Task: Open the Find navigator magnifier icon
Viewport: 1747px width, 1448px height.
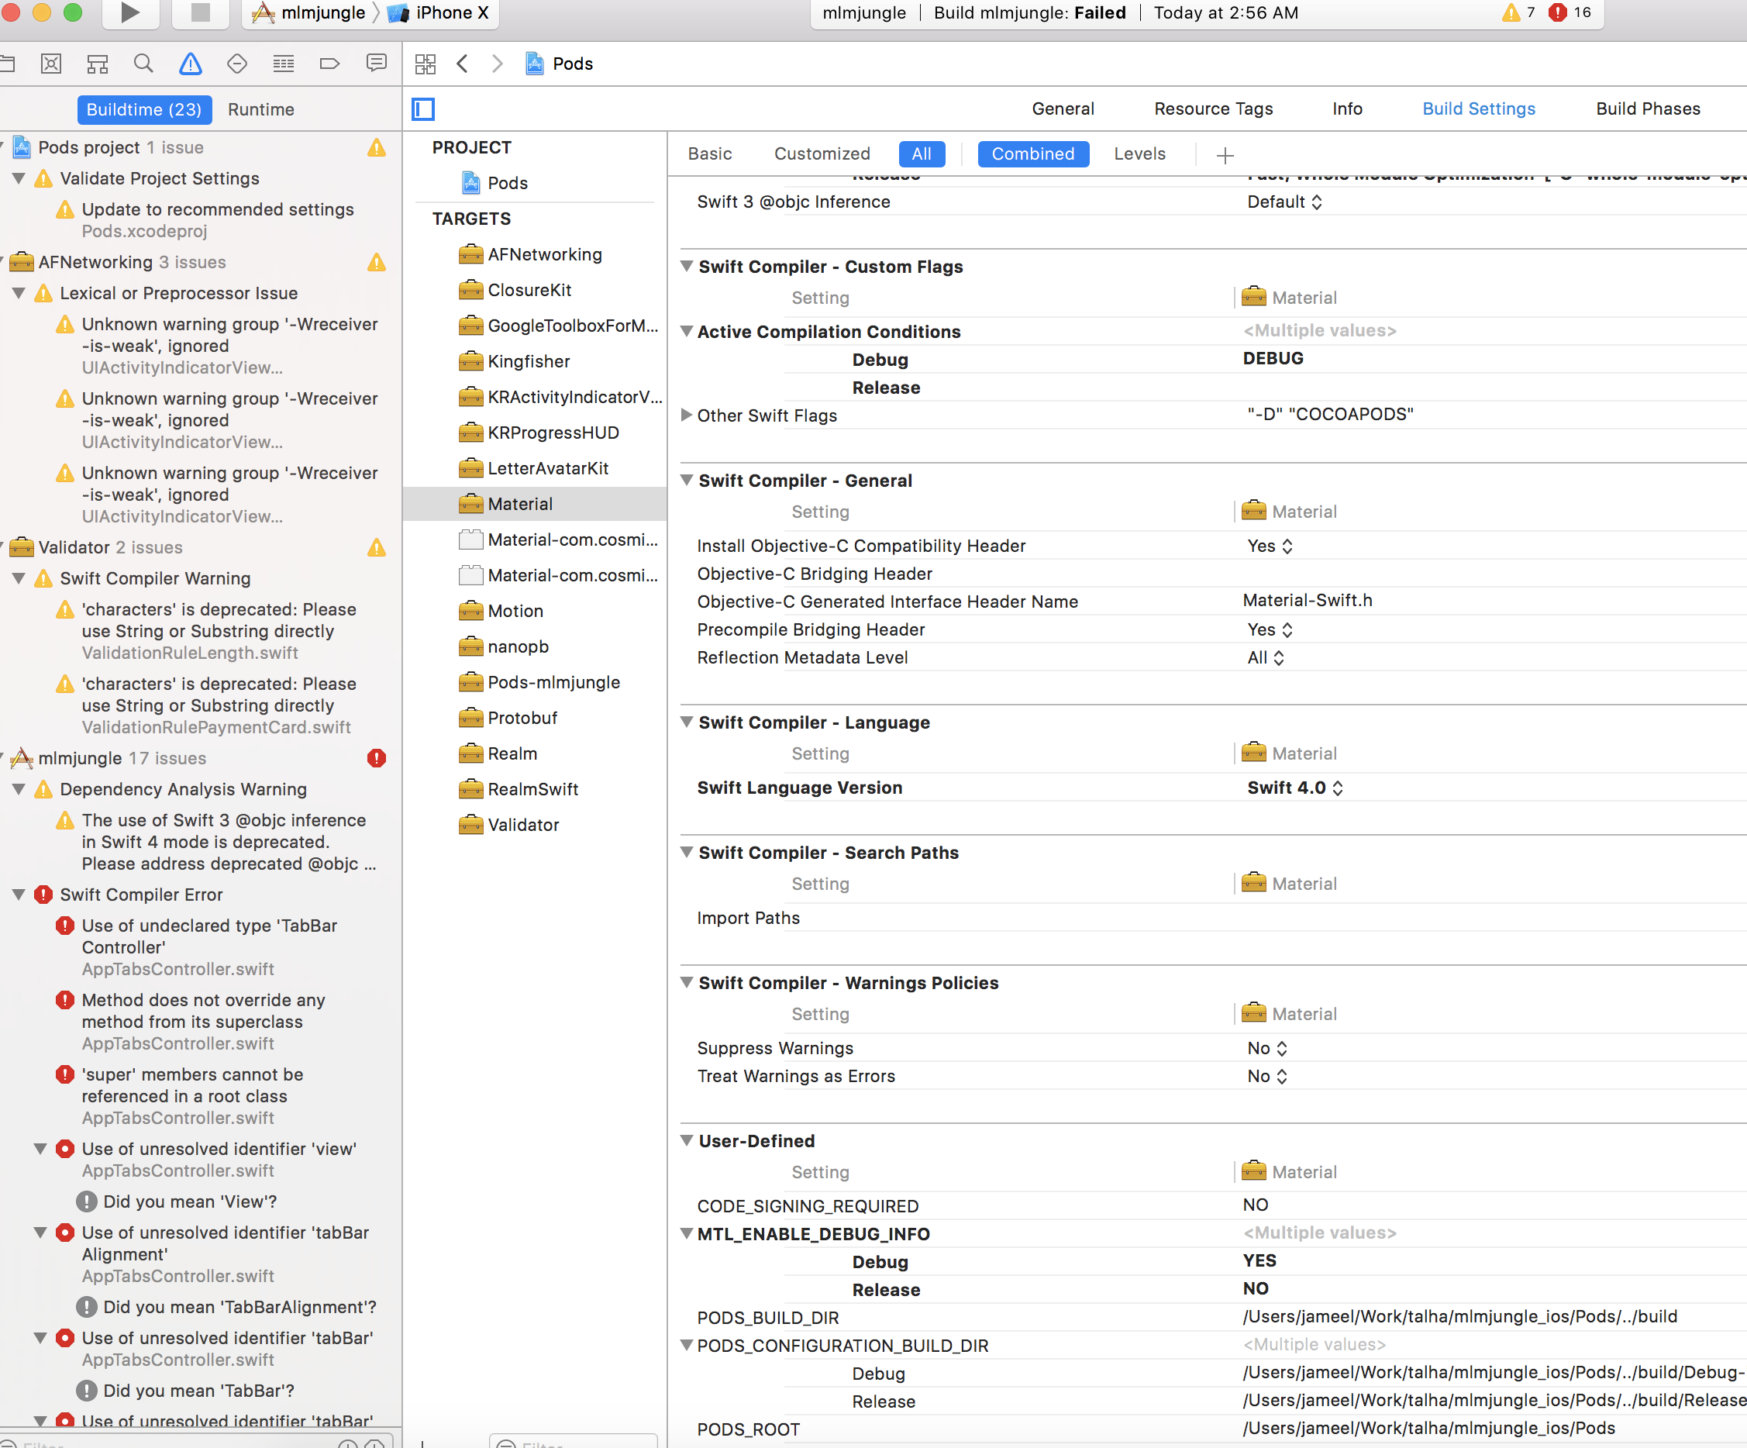Action: [144, 64]
